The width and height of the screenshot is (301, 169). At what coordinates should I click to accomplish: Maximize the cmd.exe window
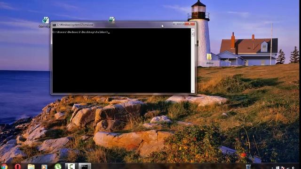tap(182, 23)
